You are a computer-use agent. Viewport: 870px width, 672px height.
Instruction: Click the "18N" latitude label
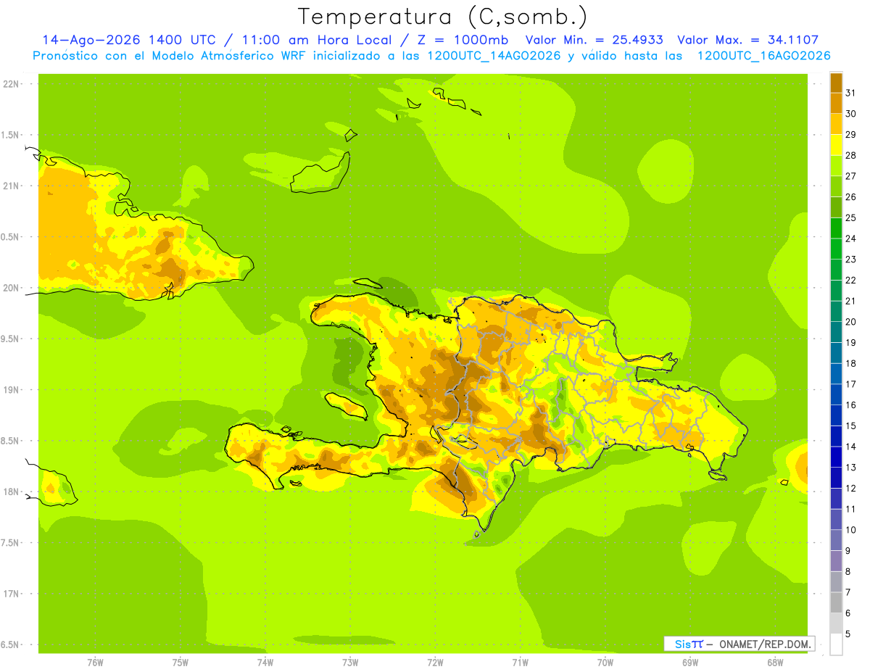pos(10,491)
